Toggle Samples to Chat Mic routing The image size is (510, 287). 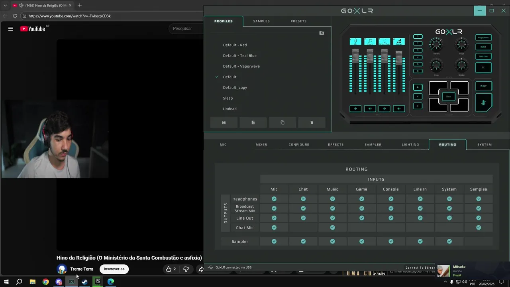click(479, 228)
